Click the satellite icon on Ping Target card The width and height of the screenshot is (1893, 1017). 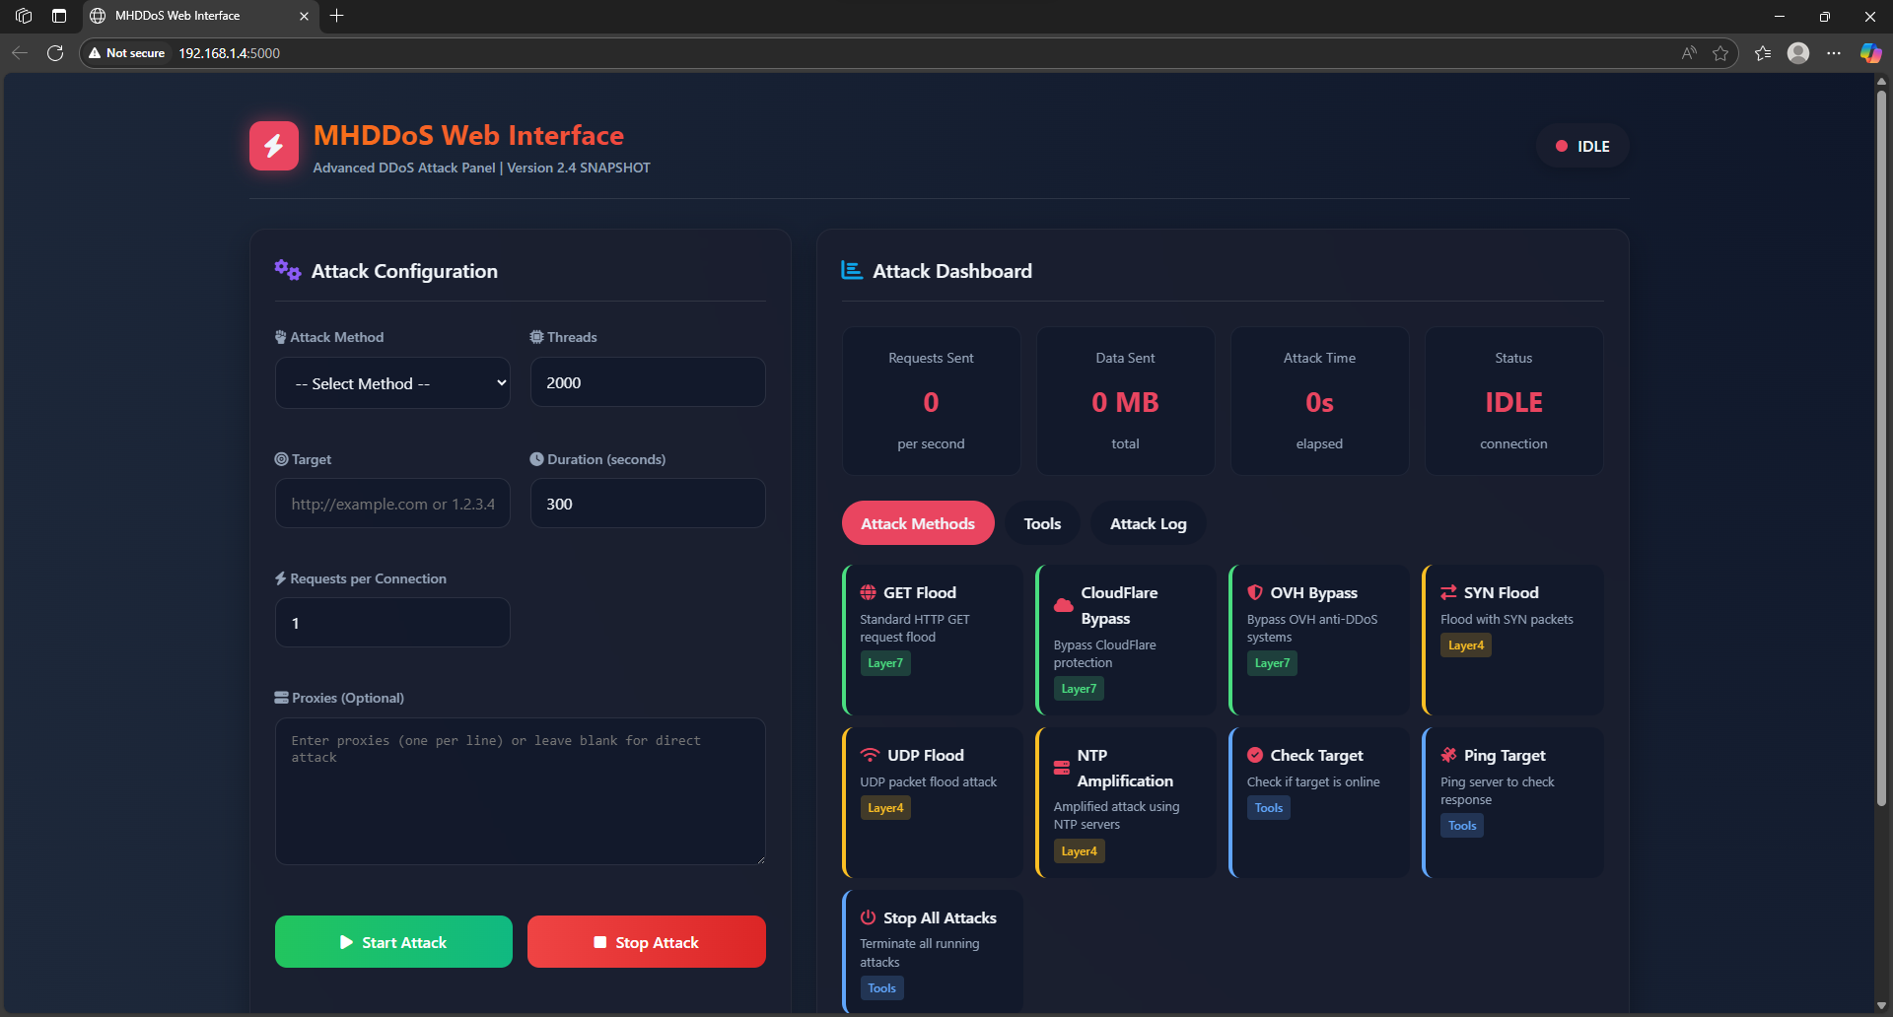(x=1448, y=755)
